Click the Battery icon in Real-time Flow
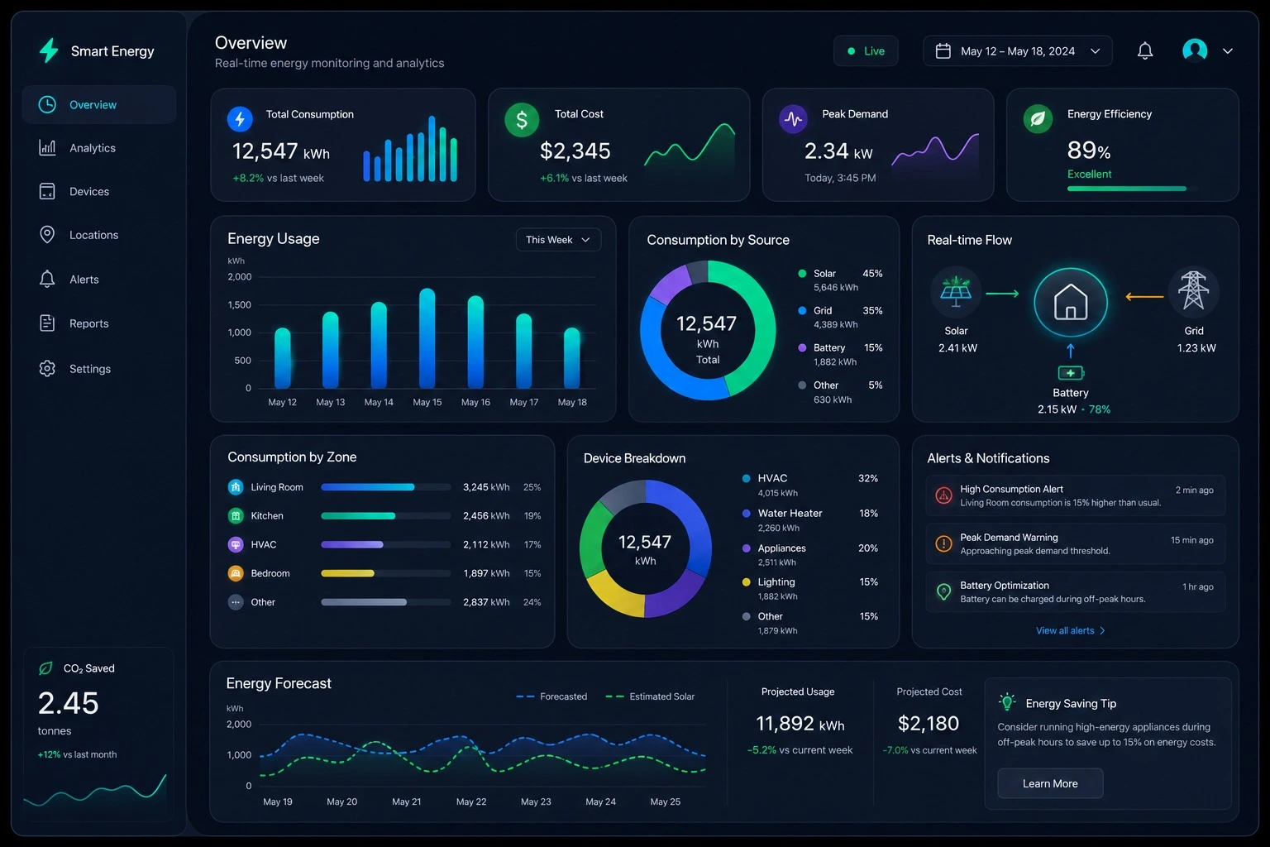Screen dimensions: 1270x847 click(x=1071, y=373)
